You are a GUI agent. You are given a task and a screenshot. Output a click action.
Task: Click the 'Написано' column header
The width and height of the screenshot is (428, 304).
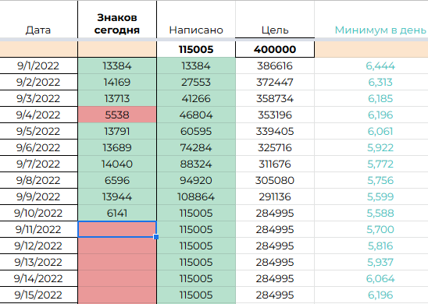[196, 19]
